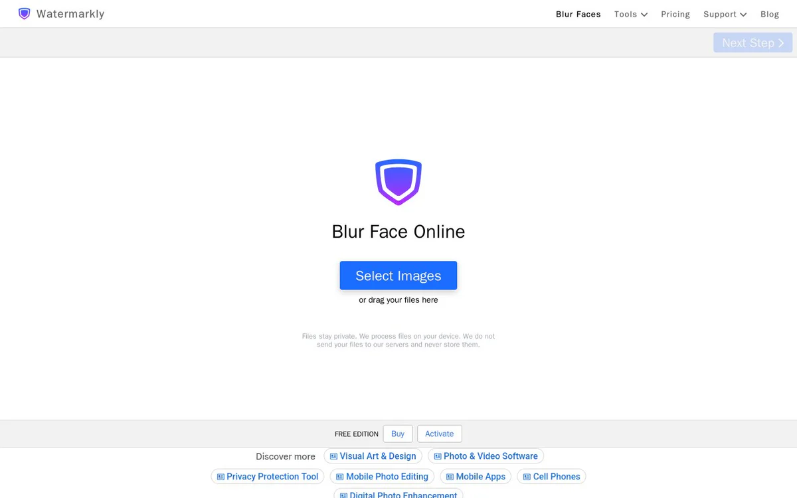Click the Next Step button
This screenshot has width=797, height=498.
(753, 42)
